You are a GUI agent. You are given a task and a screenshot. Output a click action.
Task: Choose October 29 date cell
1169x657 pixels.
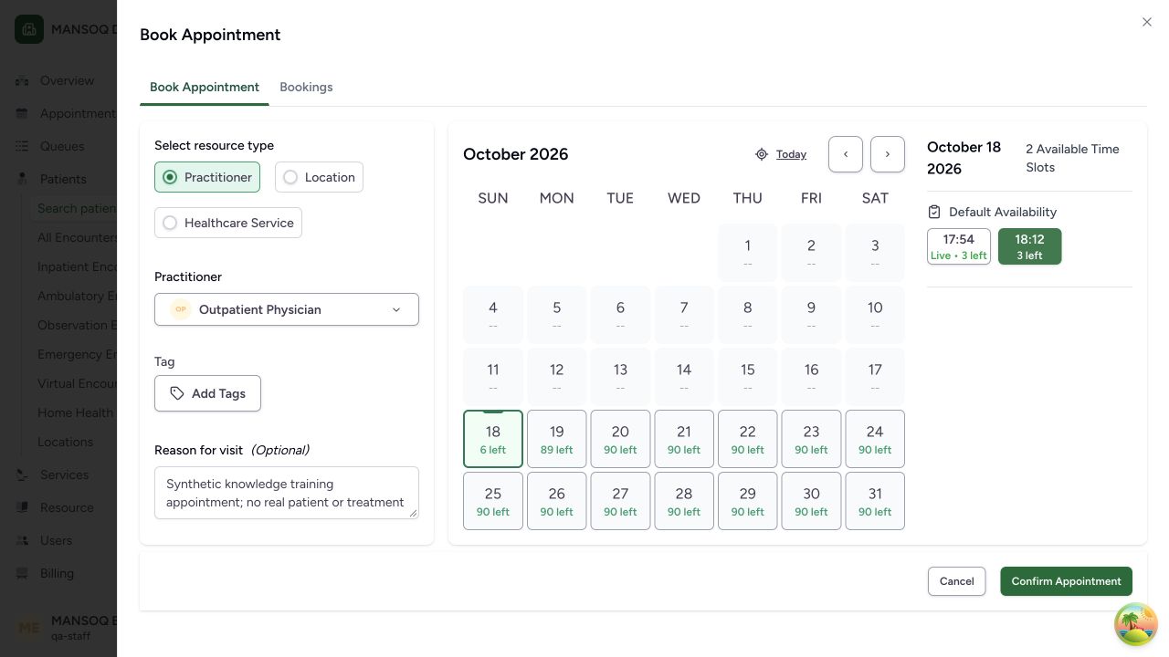[x=748, y=501]
